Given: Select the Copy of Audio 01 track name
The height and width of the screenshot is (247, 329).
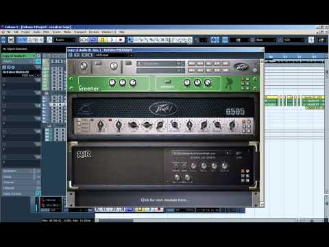Looking at the screenshot, I should tap(14, 56).
